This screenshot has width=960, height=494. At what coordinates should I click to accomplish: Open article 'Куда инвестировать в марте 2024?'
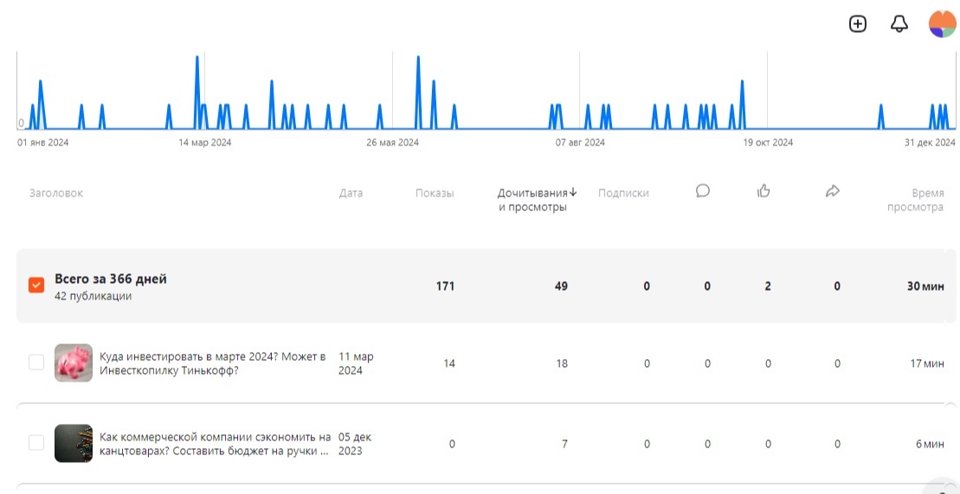click(212, 363)
